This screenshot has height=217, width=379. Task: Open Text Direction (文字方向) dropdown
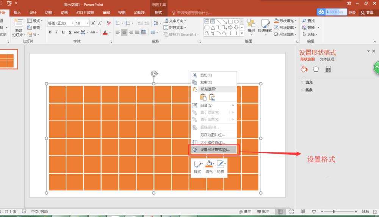pyautogui.click(x=175, y=21)
